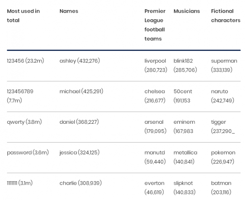This screenshot has width=245, height=200.
Task: Select the "Fictional characters" column header
Action: [x=225, y=16]
